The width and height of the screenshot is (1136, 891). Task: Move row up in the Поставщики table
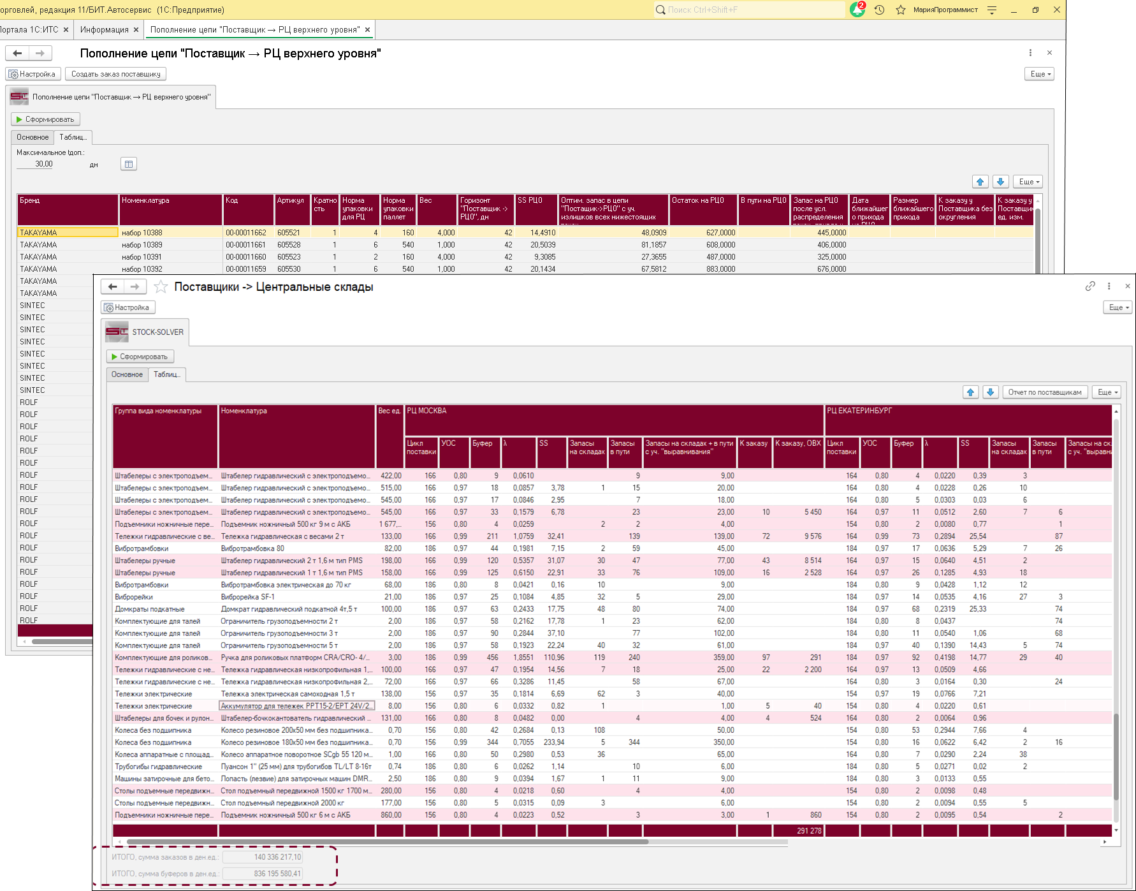(x=970, y=392)
